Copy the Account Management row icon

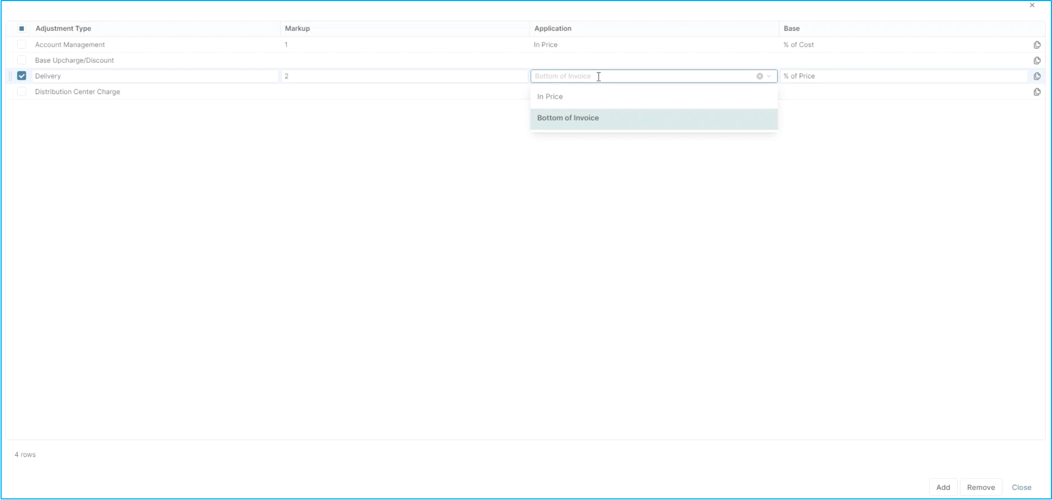pyautogui.click(x=1037, y=45)
